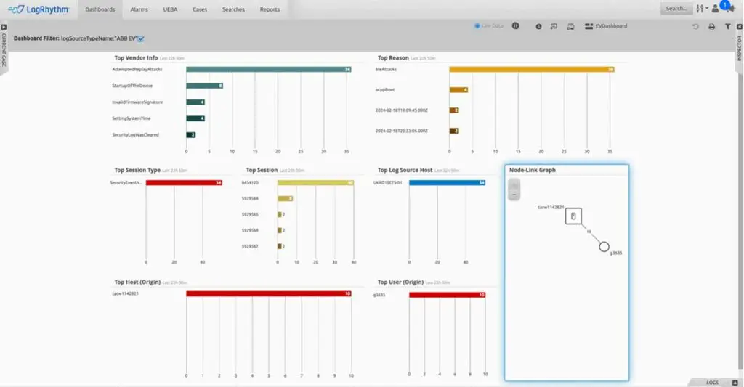
Task: Click the refresh/undo arrow icon
Action: pos(695,26)
